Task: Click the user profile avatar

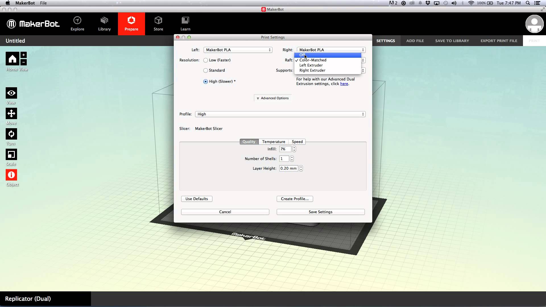Action: point(534,24)
